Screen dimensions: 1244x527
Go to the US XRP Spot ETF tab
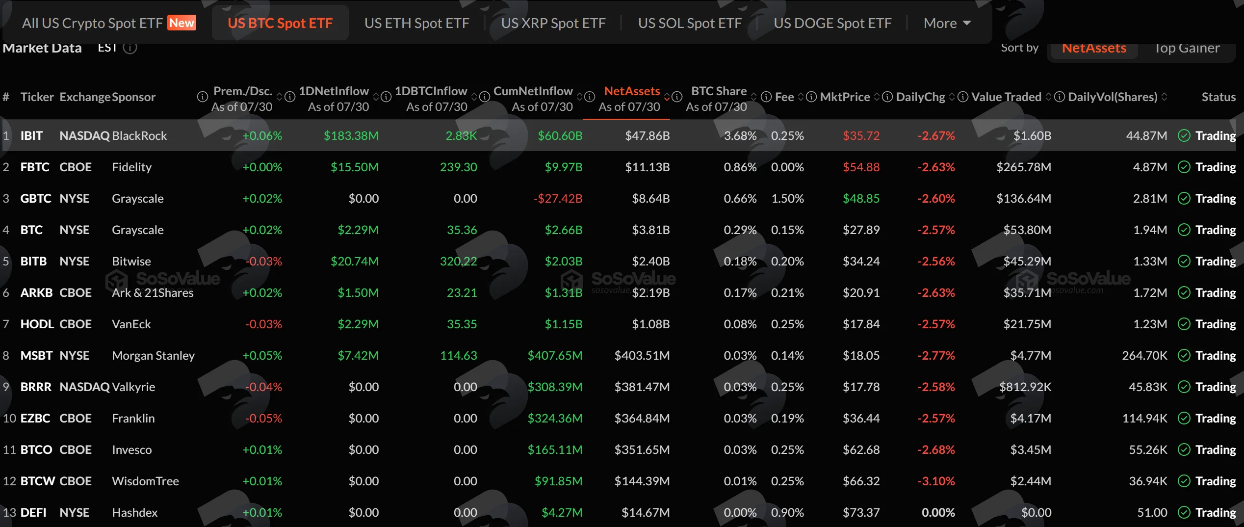[553, 23]
